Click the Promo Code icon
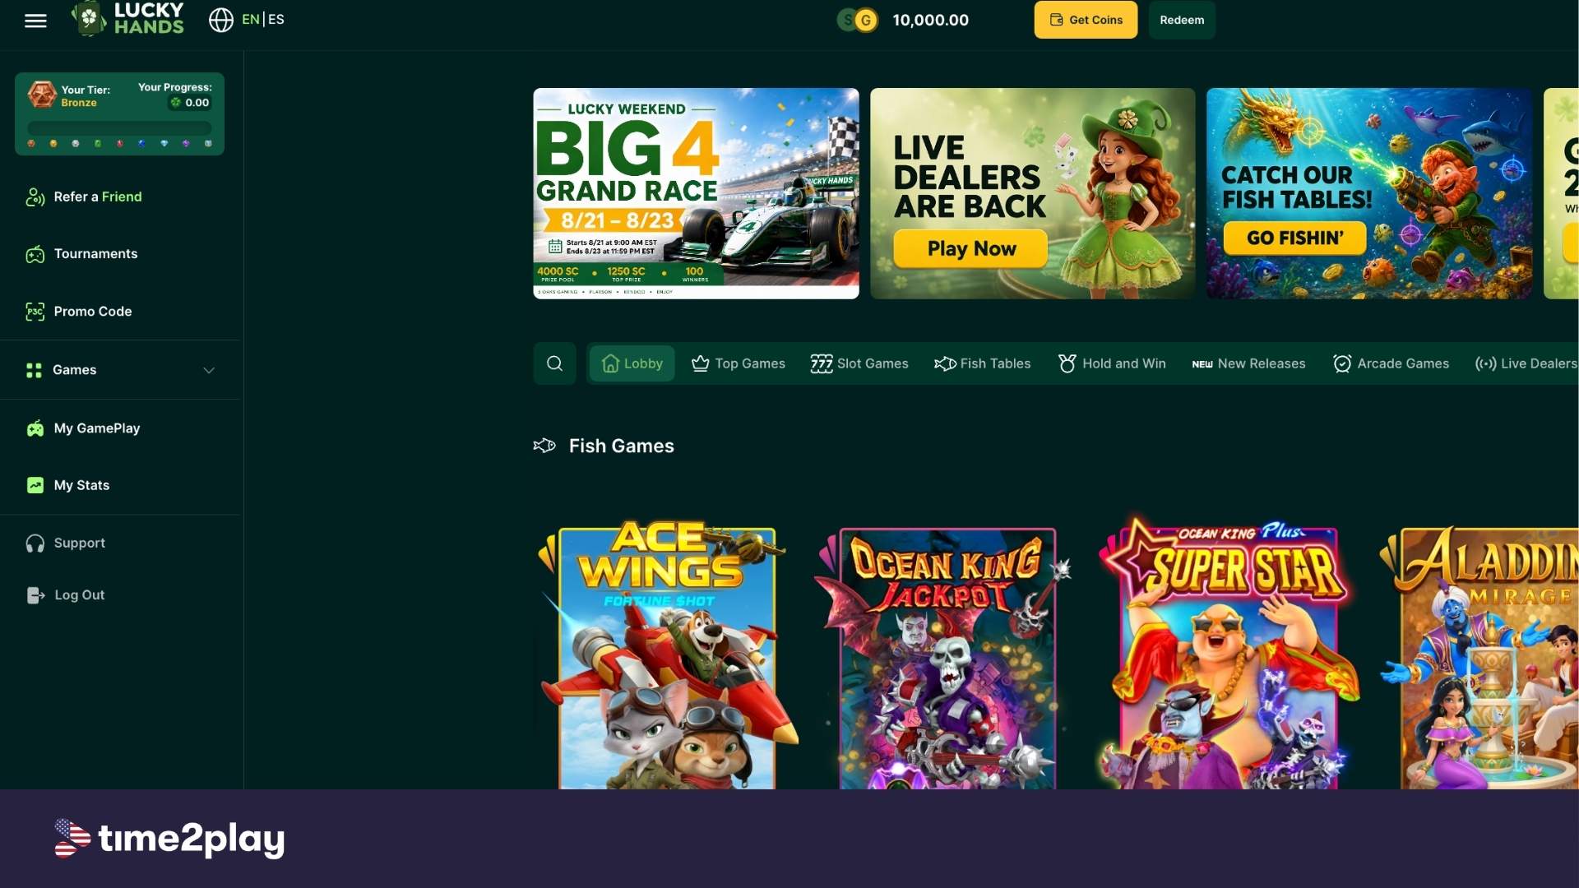Screen dimensions: 1579x888 point(35,312)
